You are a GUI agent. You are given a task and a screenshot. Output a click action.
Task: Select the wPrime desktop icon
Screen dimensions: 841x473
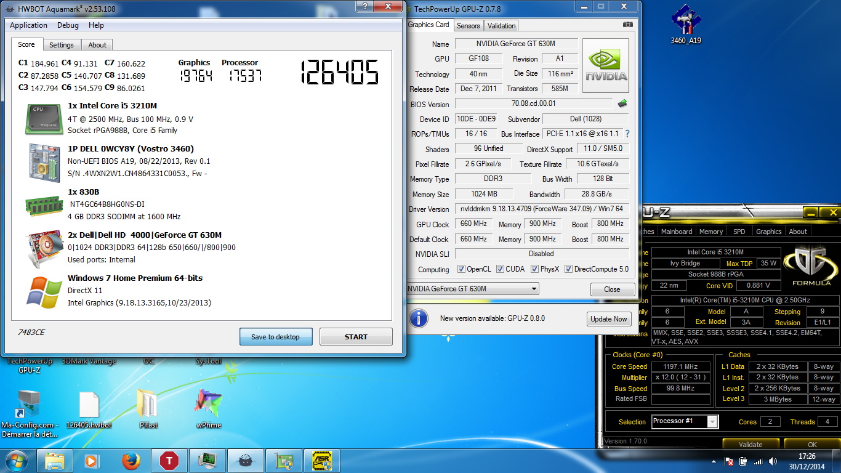(x=209, y=410)
